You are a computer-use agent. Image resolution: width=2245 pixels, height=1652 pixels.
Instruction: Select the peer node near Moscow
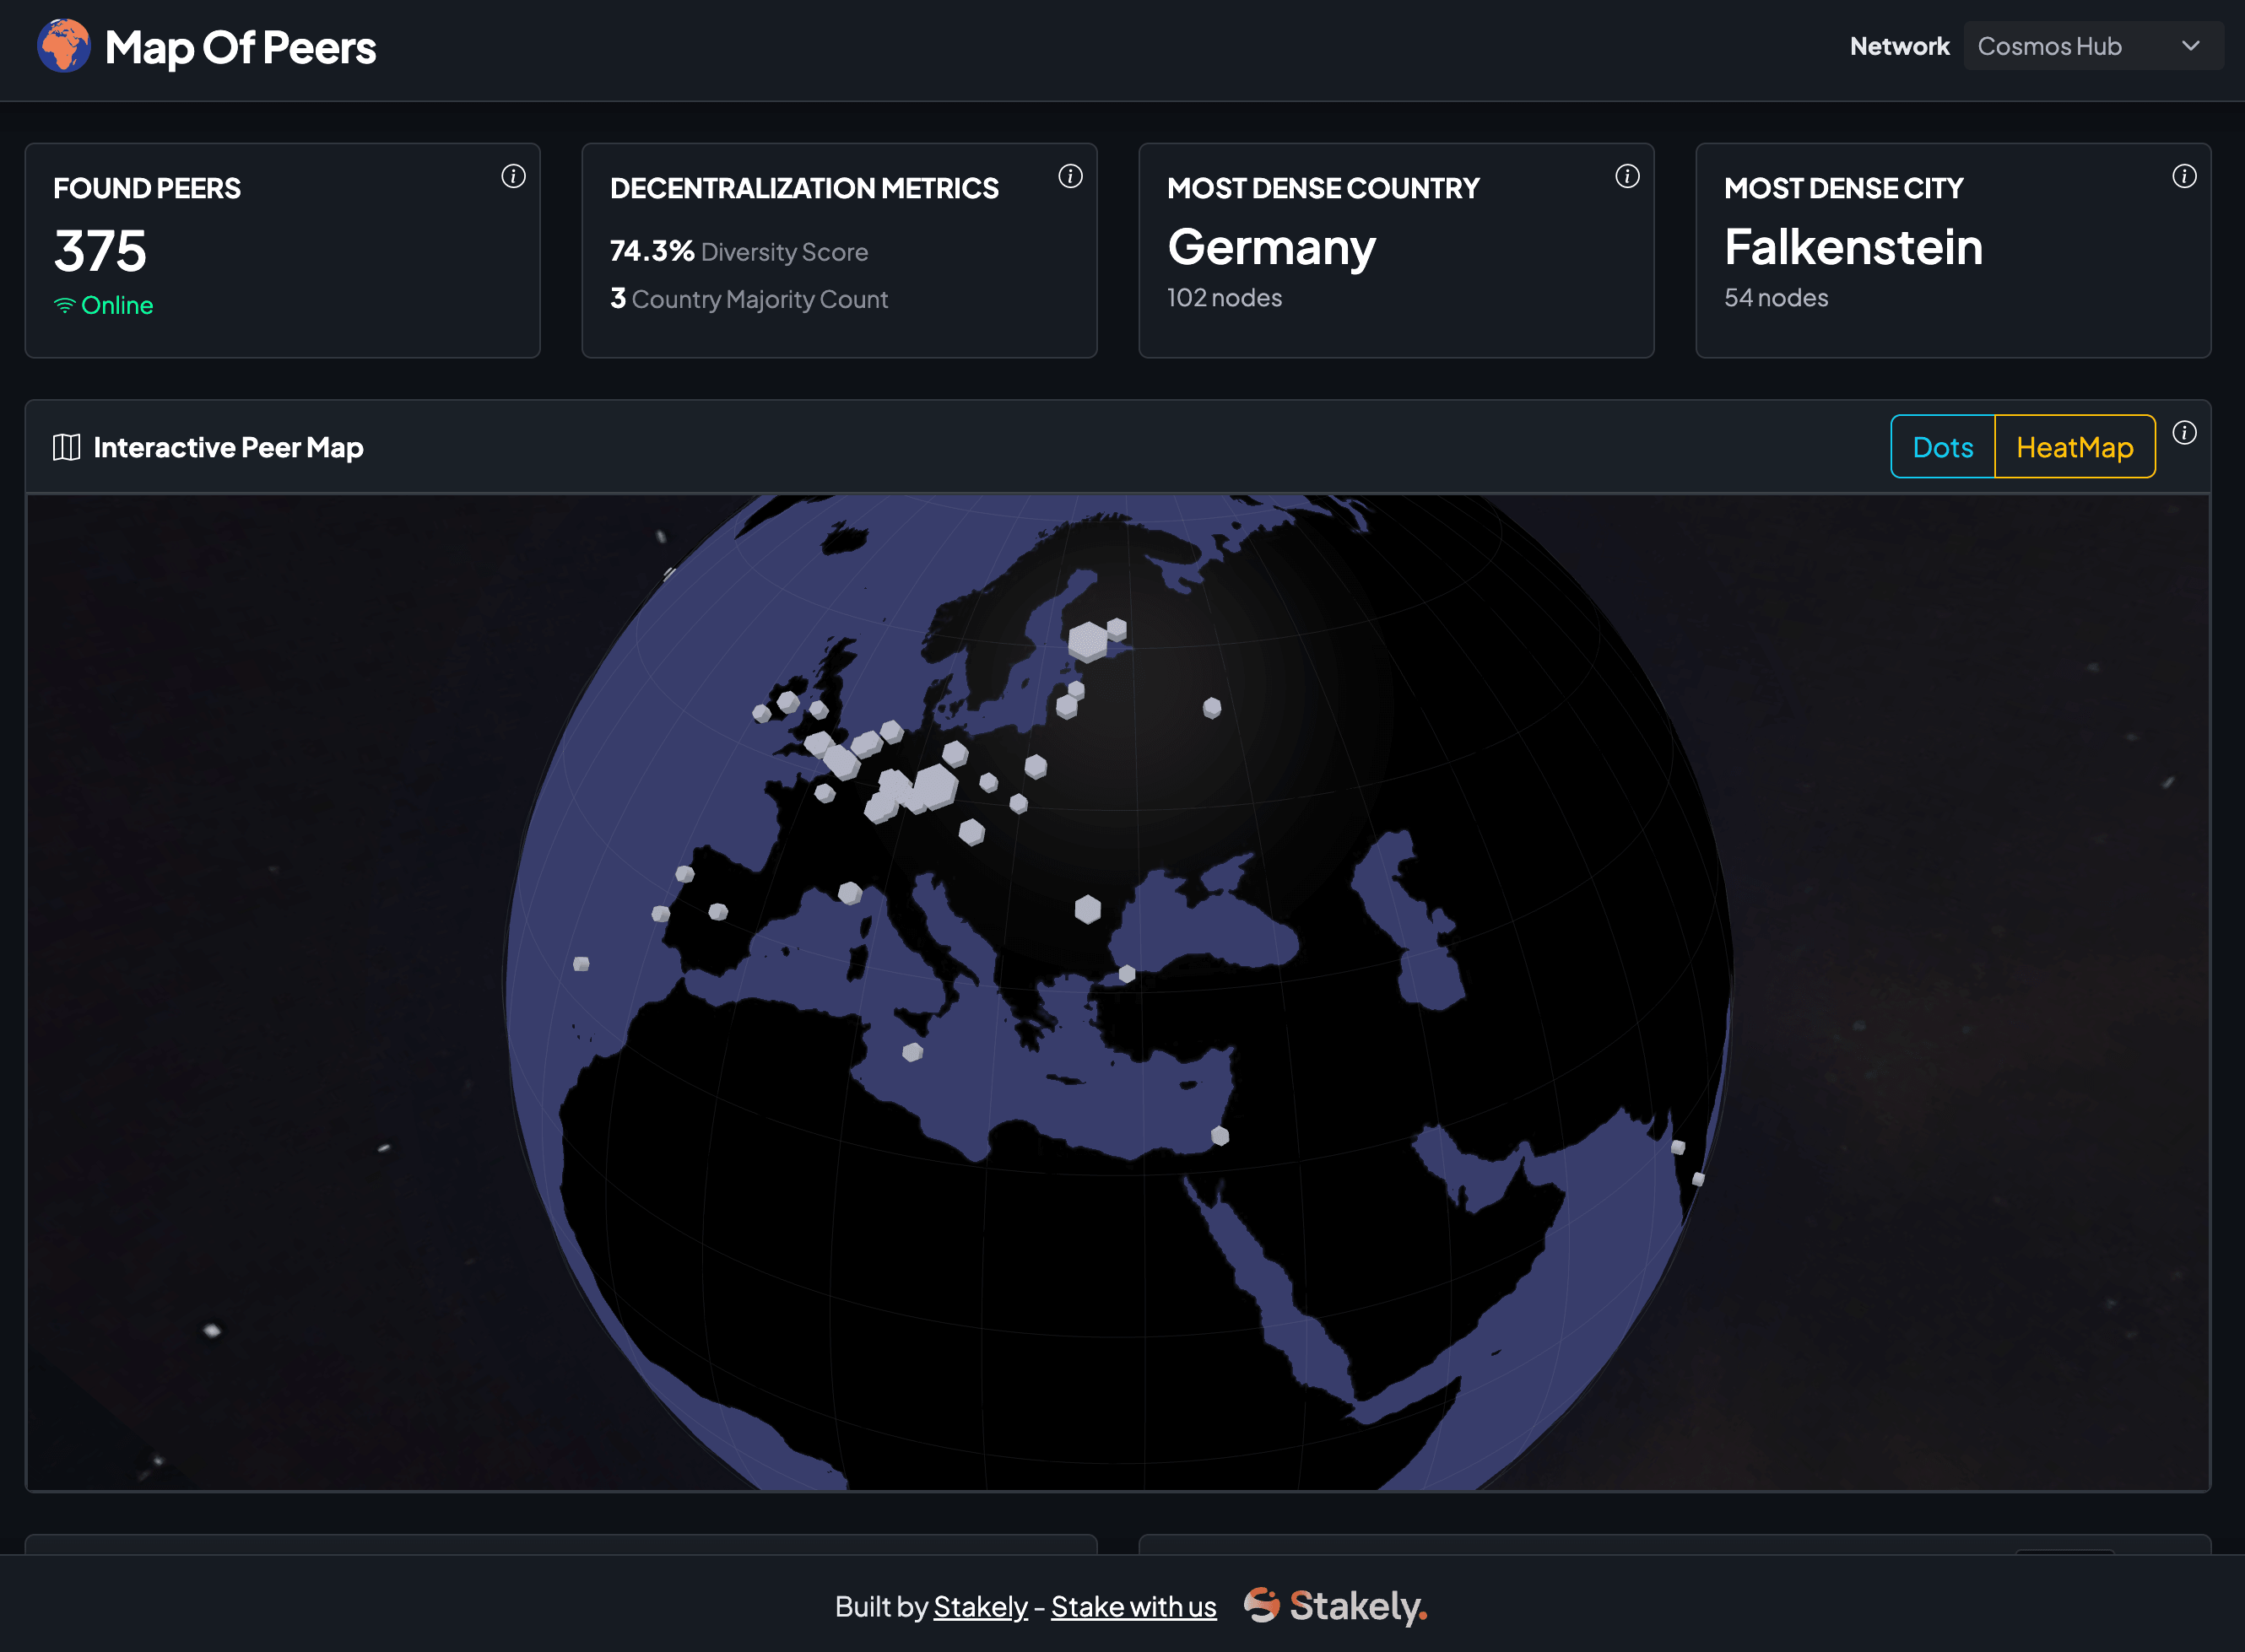point(1211,708)
